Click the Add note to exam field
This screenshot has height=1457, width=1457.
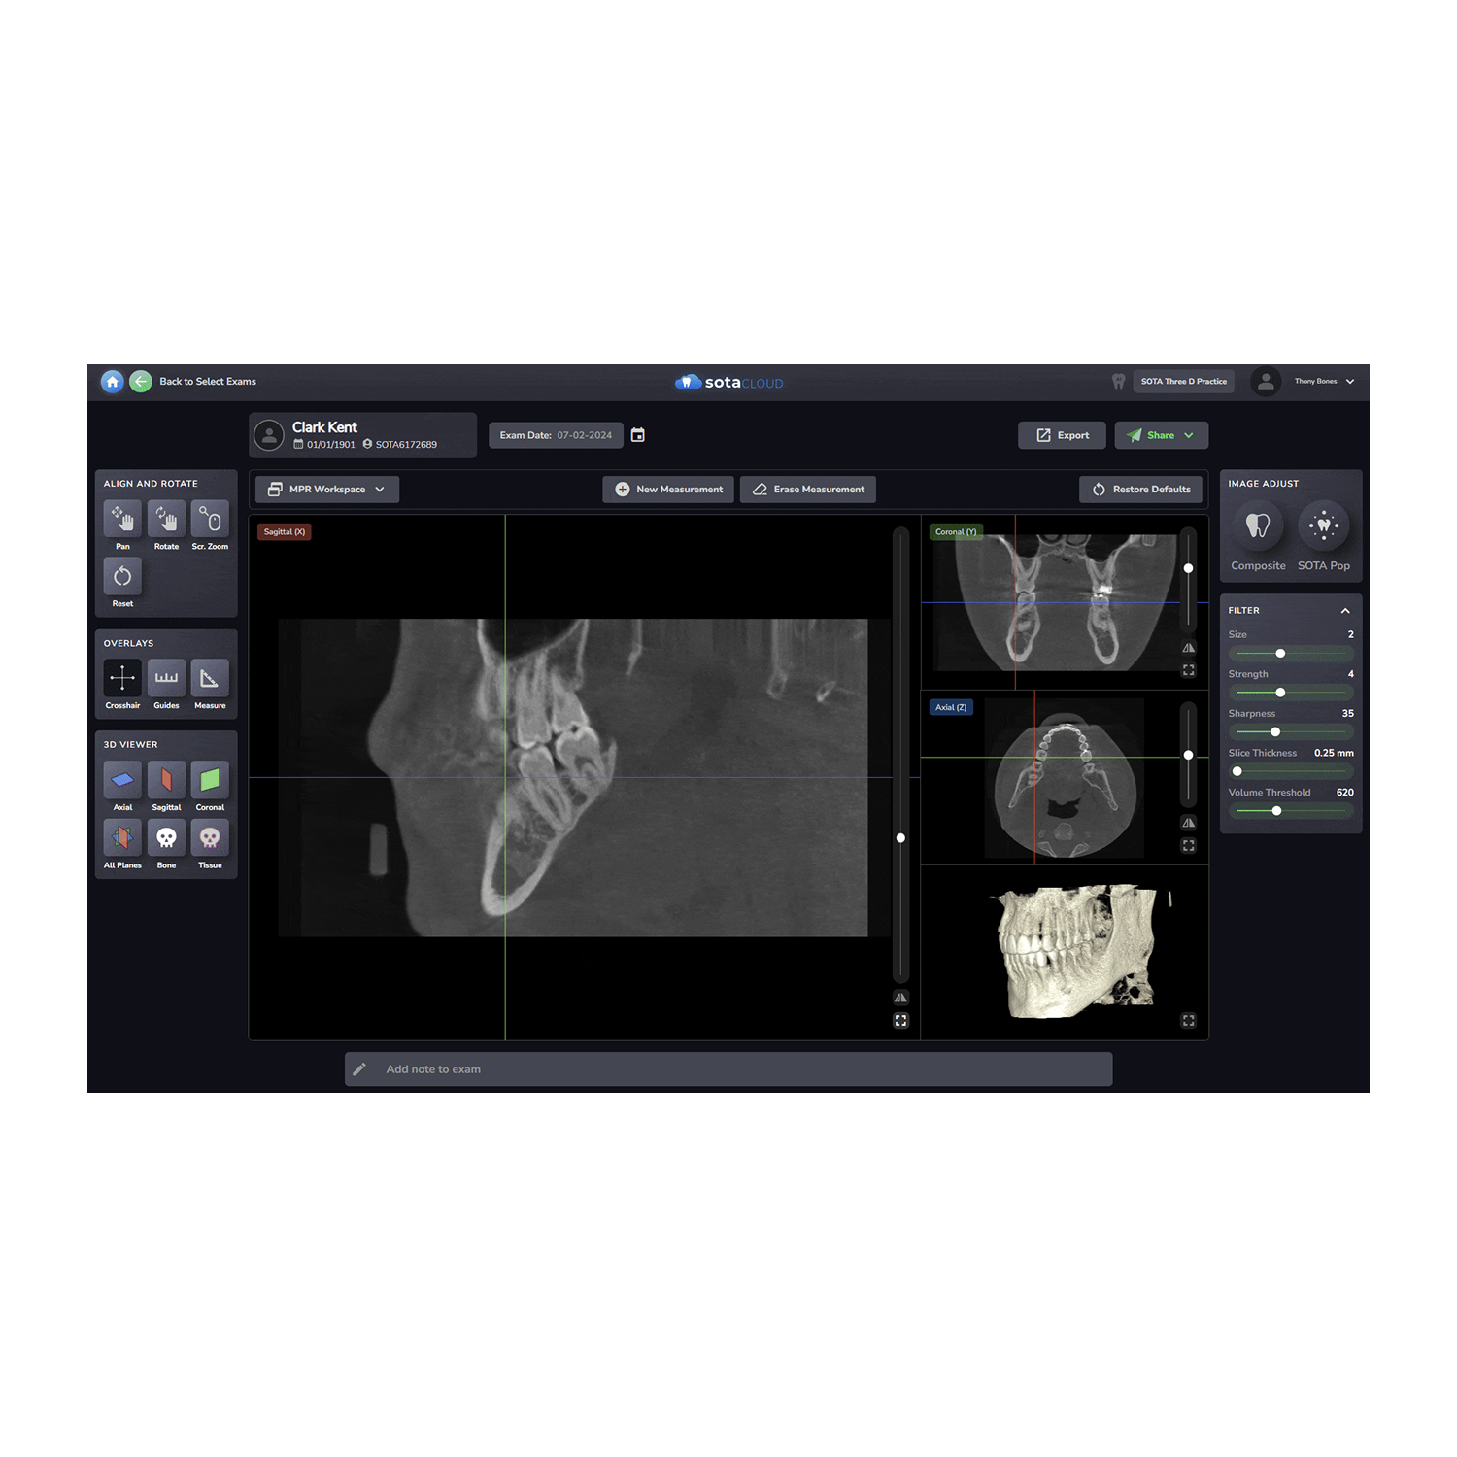[x=728, y=1069]
